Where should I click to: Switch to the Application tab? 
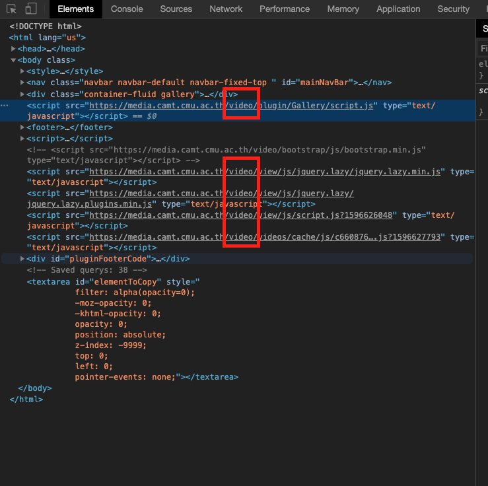coord(398,9)
